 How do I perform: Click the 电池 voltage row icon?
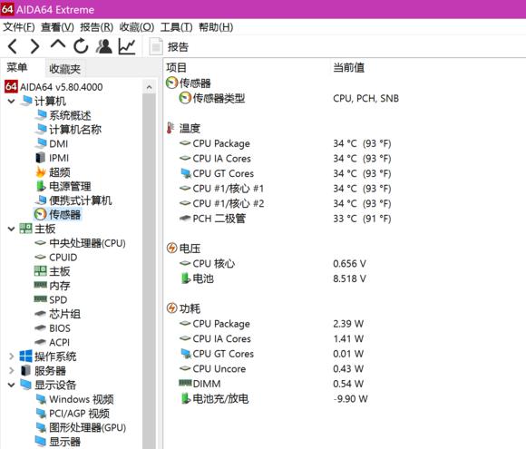tap(185, 278)
